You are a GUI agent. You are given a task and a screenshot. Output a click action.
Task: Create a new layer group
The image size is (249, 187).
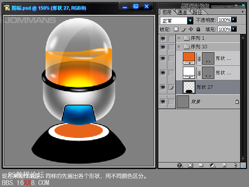[x=201, y=165]
